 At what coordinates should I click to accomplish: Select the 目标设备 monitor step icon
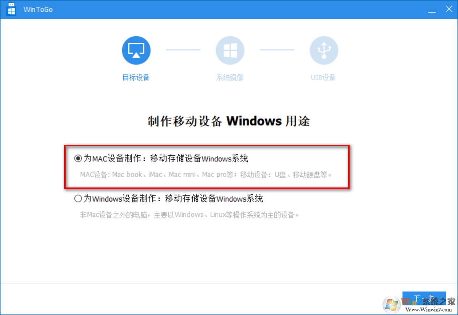pyautogui.click(x=136, y=50)
